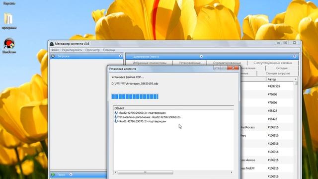The width and height of the screenshot is (318, 179).
Task: Maximize the Менеджер контента window
Action: tap(285, 43)
